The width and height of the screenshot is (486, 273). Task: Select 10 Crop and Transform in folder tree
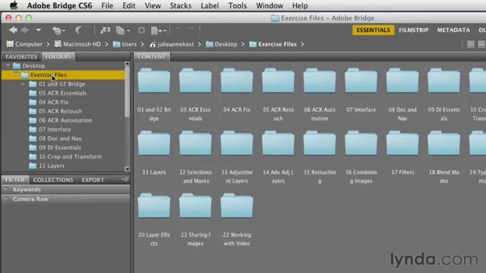(x=70, y=157)
